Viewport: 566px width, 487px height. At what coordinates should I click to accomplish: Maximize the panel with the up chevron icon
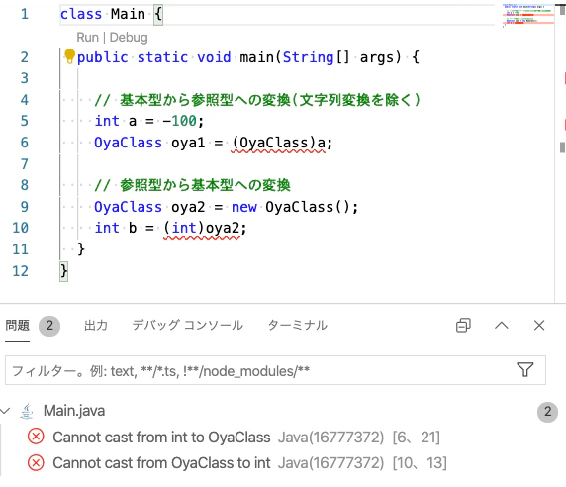tap(502, 326)
